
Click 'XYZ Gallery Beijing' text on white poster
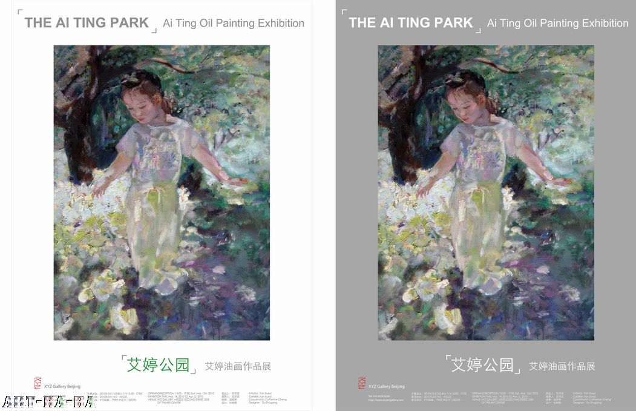pos(62,386)
